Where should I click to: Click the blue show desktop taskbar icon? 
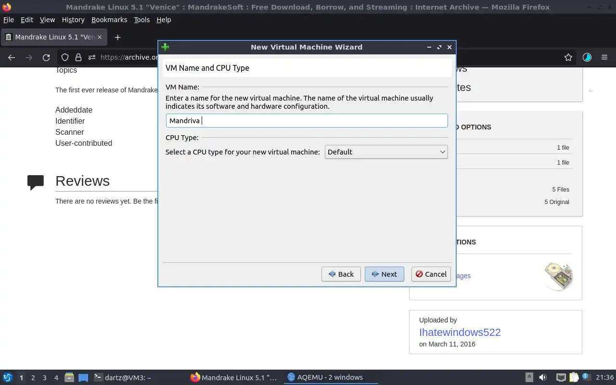pyautogui.click(x=83, y=377)
